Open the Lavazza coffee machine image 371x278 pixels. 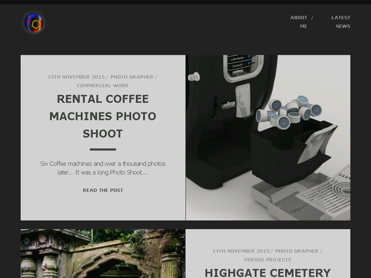point(268,138)
